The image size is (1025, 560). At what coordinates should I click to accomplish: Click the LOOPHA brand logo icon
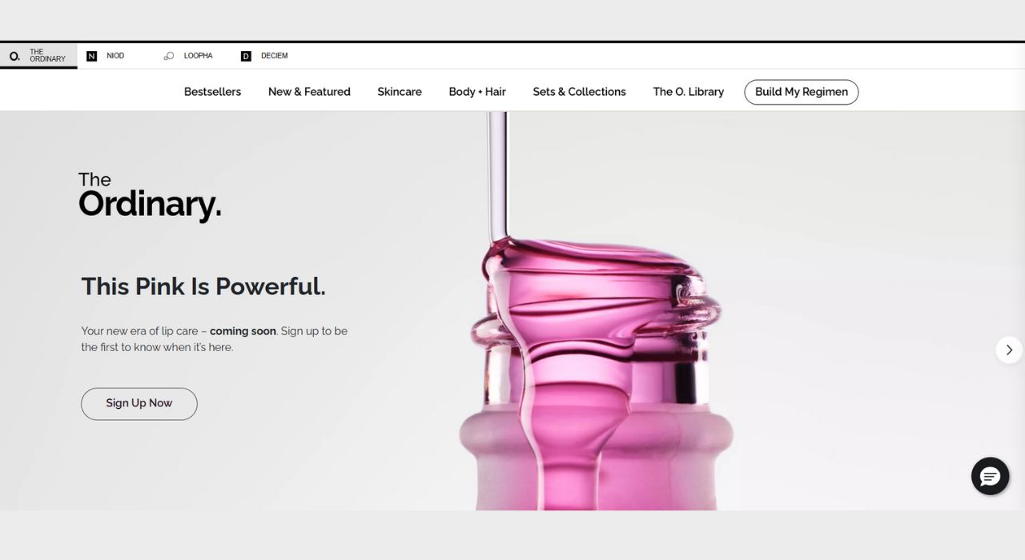point(168,56)
